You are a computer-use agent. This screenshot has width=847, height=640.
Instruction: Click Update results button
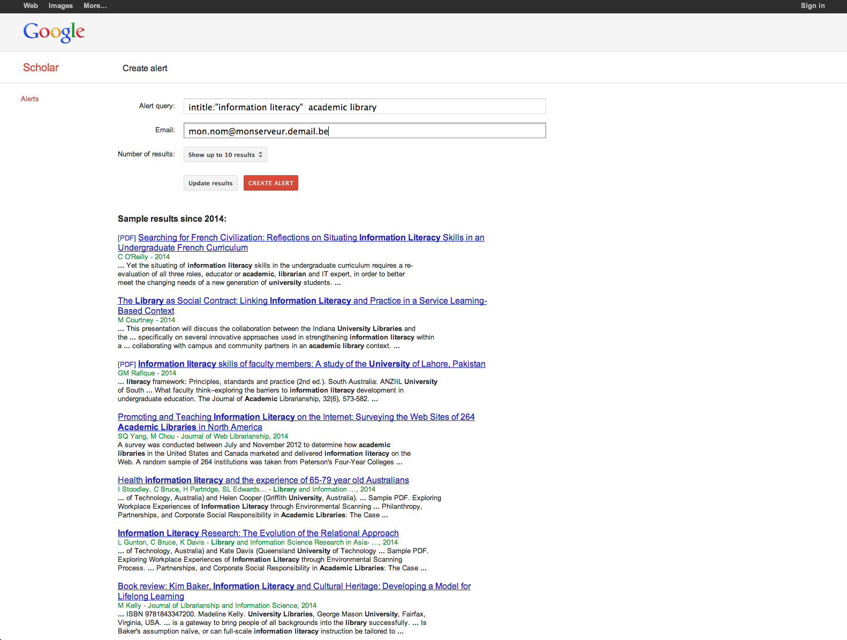pos(210,183)
